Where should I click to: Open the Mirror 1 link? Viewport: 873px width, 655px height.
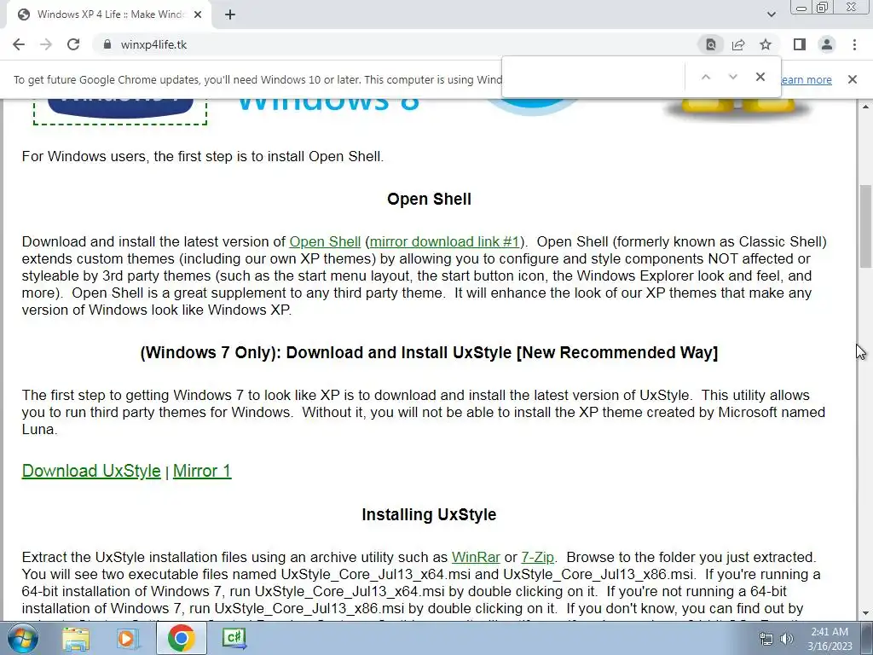pyautogui.click(x=202, y=471)
